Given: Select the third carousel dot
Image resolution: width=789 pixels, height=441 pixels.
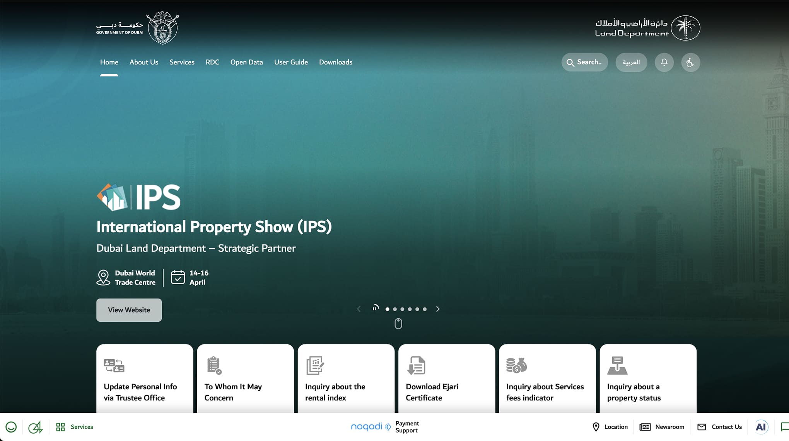Looking at the screenshot, I should pyautogui.click(x=402, y=309).
